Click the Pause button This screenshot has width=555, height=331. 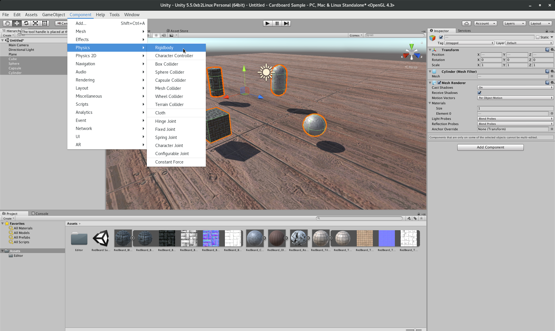point(277,23)
